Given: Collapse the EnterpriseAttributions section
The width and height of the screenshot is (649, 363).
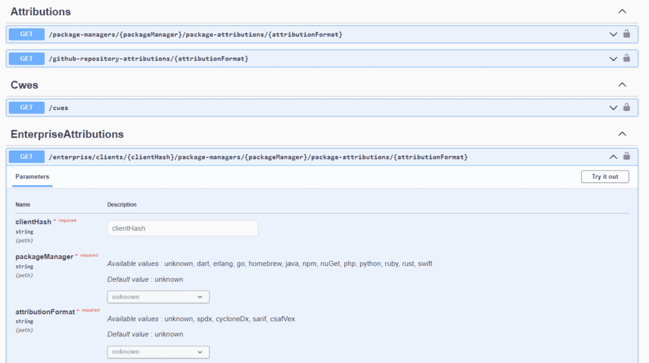Looking at the screenshot, I should [622, 134].
